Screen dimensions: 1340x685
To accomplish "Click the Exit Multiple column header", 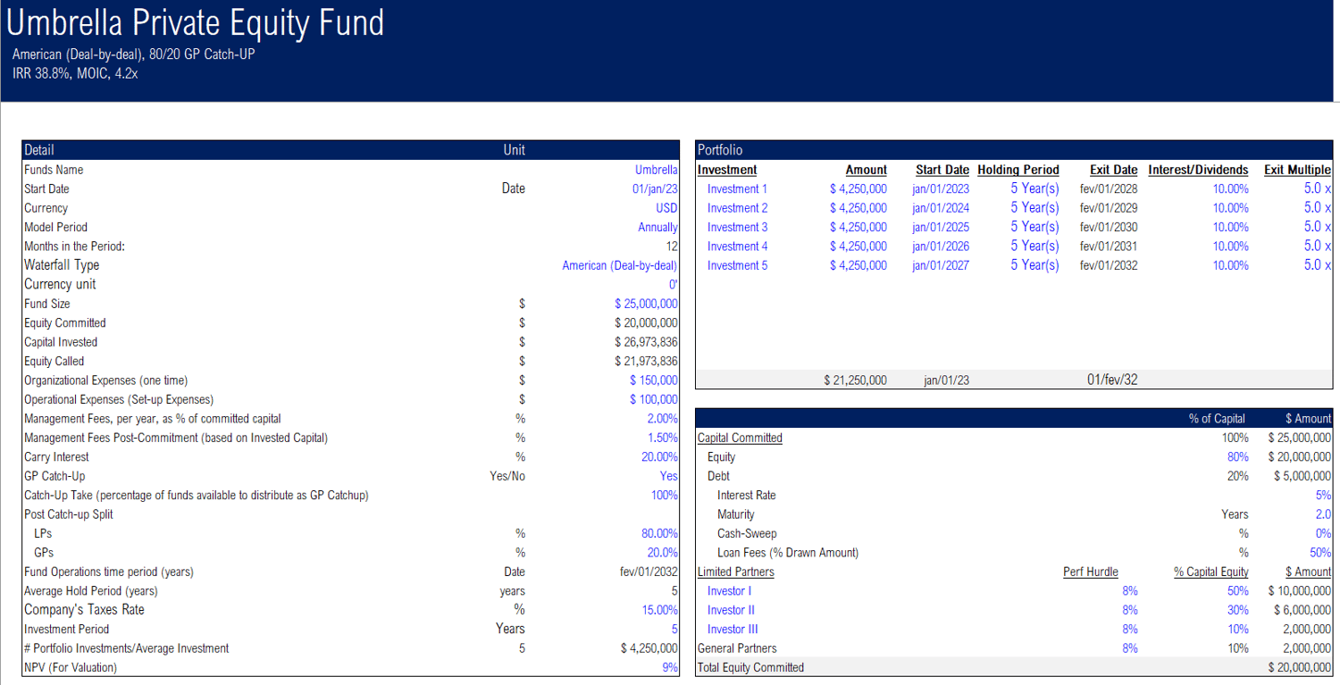I will point(1297,170).
